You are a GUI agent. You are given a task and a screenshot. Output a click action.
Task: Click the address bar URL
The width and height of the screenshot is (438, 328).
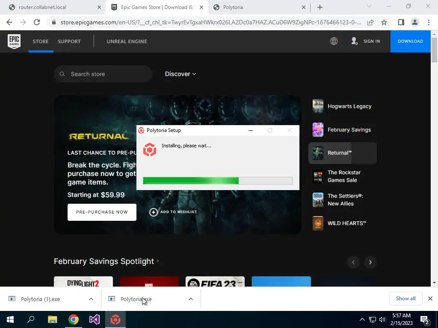[210, 22]
